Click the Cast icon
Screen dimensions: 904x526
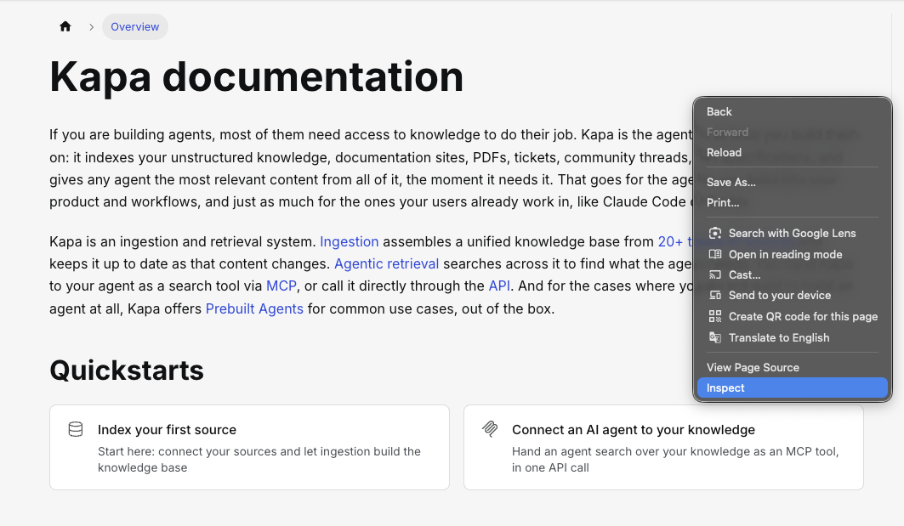(x=715, y=274)
